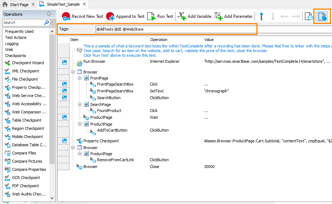
Task: Move operation up with blue arrow
Action: pyautogui.click(x=261, y=16)
